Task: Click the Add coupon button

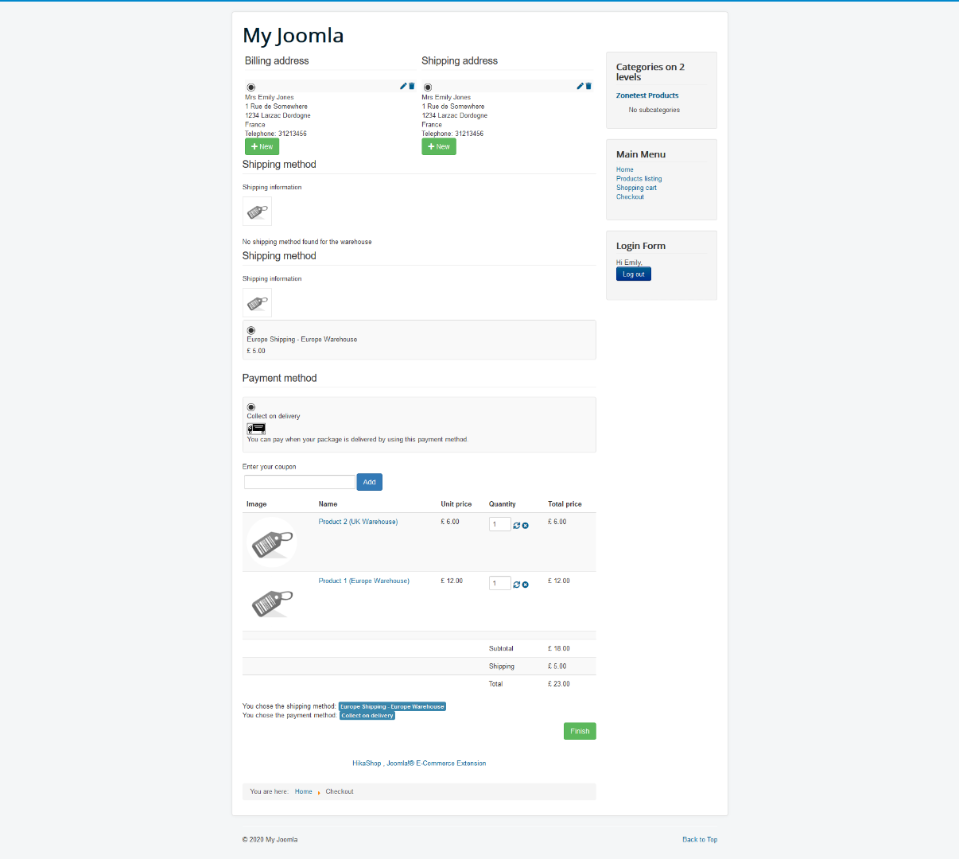Action: click(369, 482)
